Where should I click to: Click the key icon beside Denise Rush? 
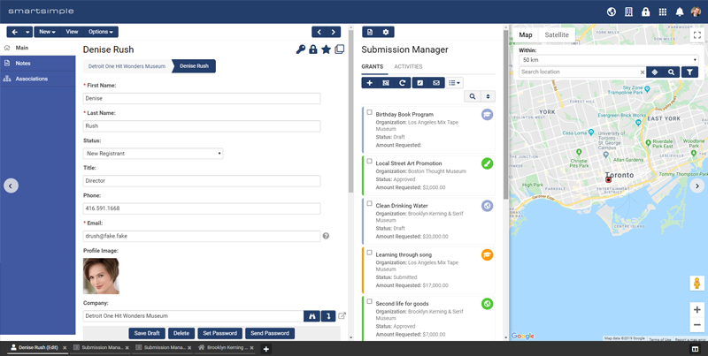[301, 49]
